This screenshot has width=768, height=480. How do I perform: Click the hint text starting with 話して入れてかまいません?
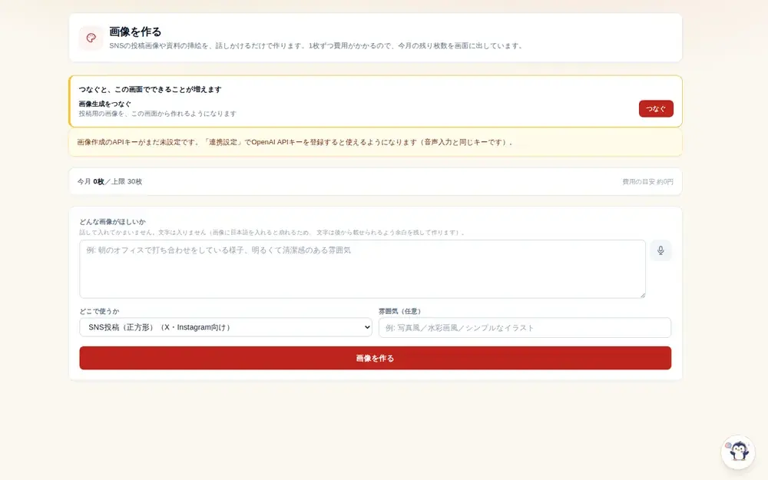272,233
